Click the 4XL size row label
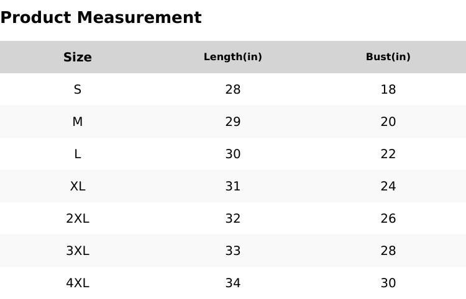466x299 pixels. pos(78,283)
